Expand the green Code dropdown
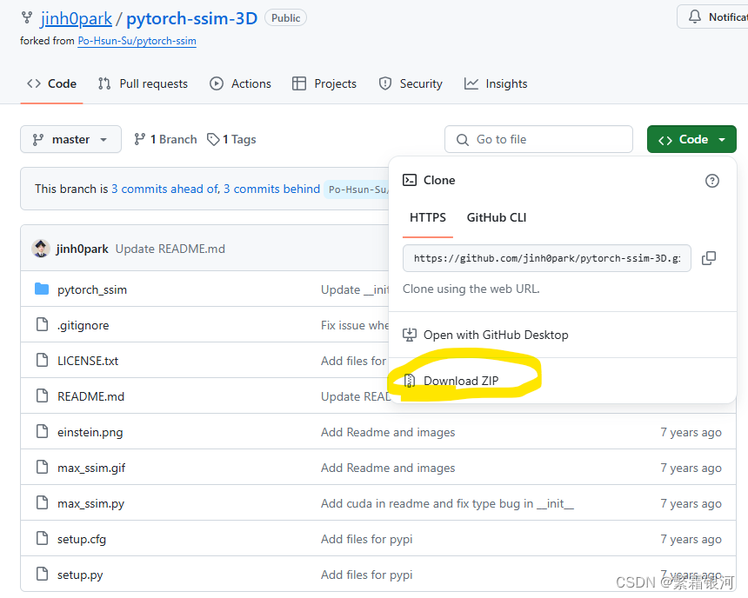 point(691,139)
